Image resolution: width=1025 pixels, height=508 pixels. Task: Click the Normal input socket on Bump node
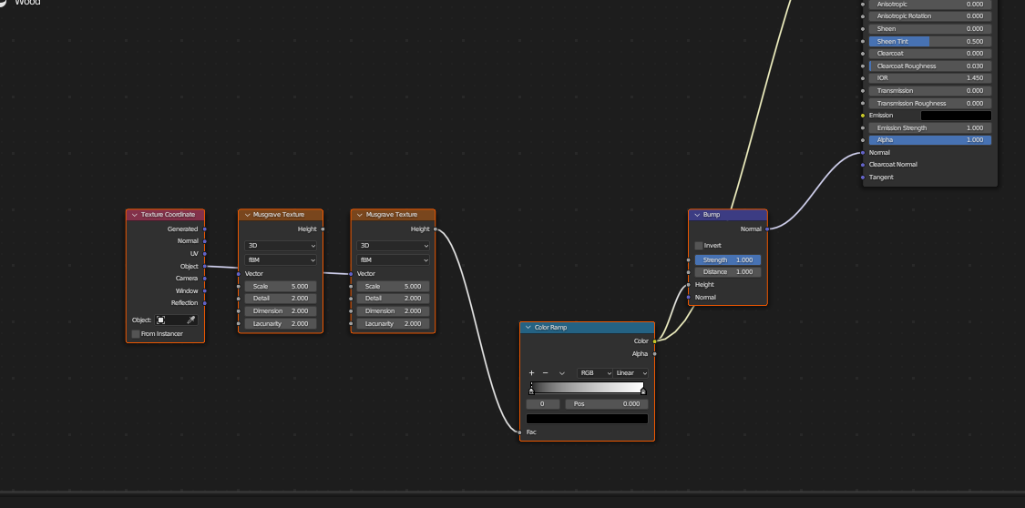(689, 297)
